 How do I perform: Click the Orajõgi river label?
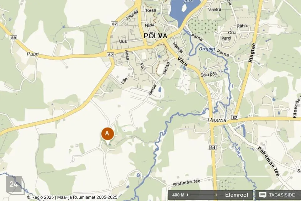click(207, 49)
